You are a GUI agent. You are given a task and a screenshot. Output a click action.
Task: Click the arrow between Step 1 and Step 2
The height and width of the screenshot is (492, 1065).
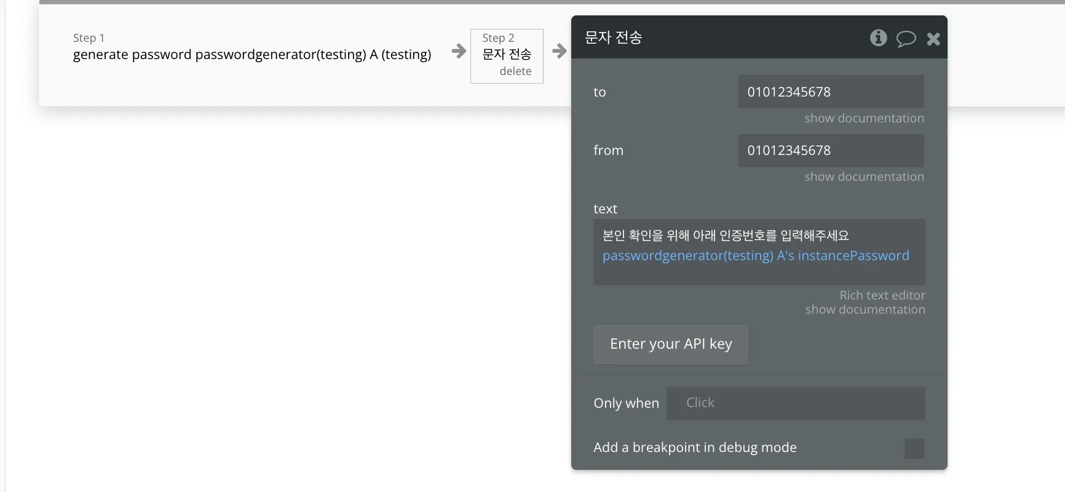coord(459,51)
